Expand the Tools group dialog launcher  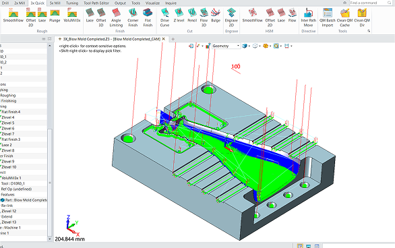click(369, 31)
